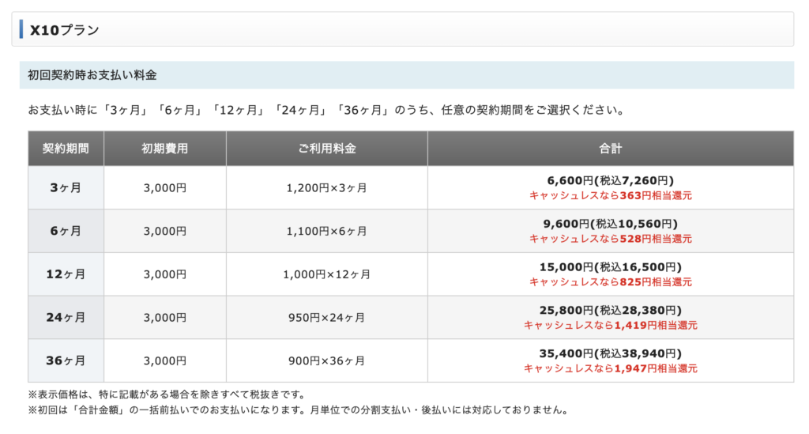Screen dimensions: 809x434
Task: Click total 25,800円(税込28,380円)
Action: (x=611, y=310)
